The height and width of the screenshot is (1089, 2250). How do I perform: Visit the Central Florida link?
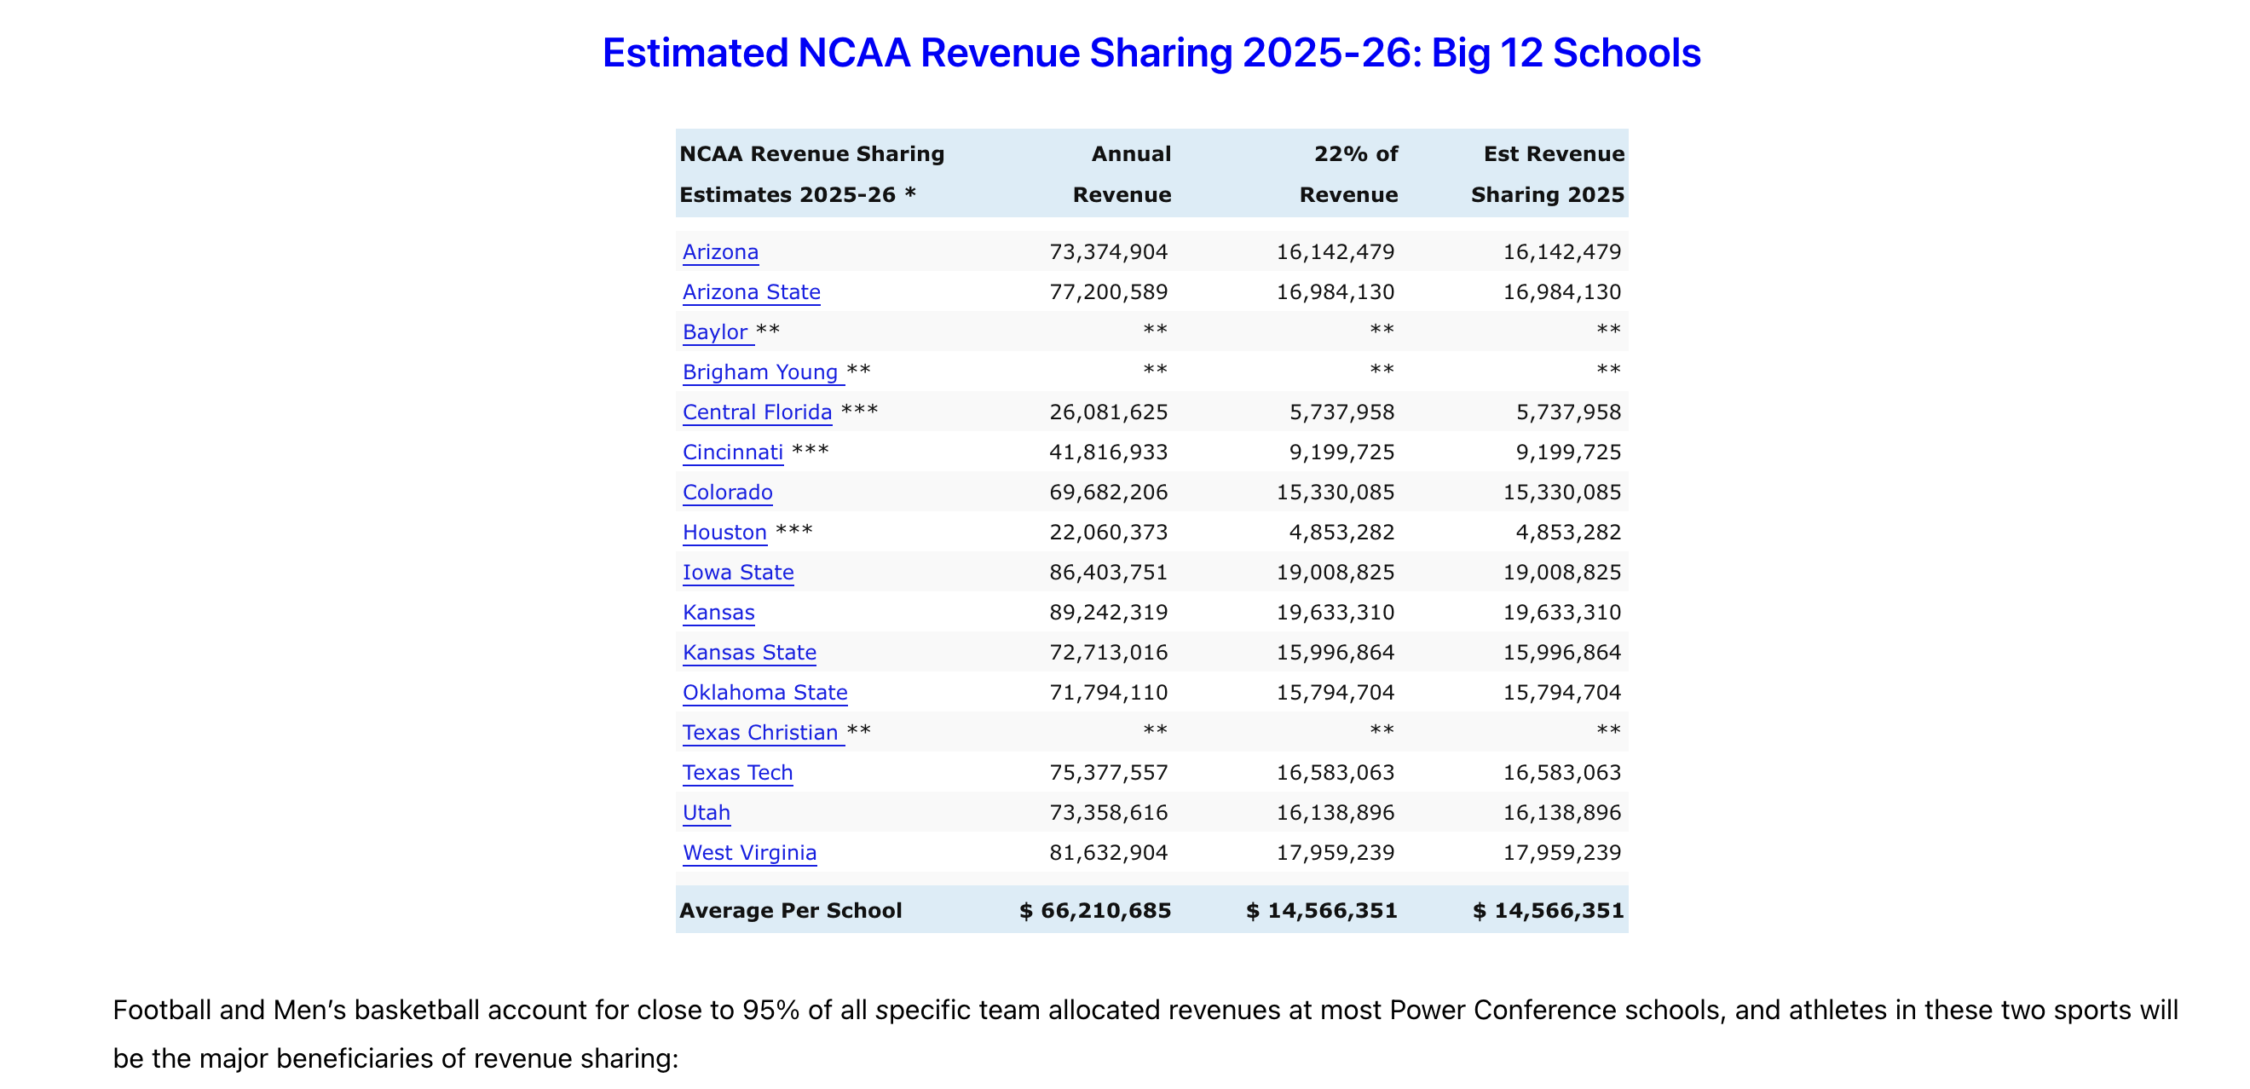point(757,413)
